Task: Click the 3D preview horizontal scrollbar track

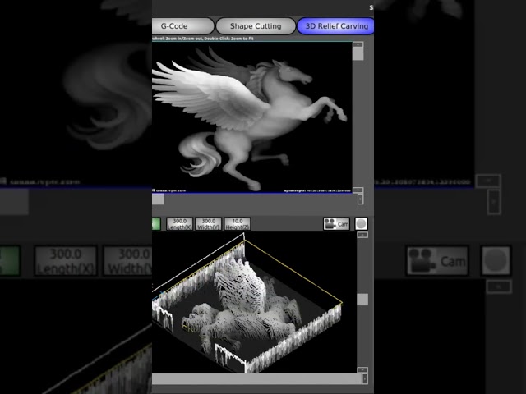Action: [256, 379]
